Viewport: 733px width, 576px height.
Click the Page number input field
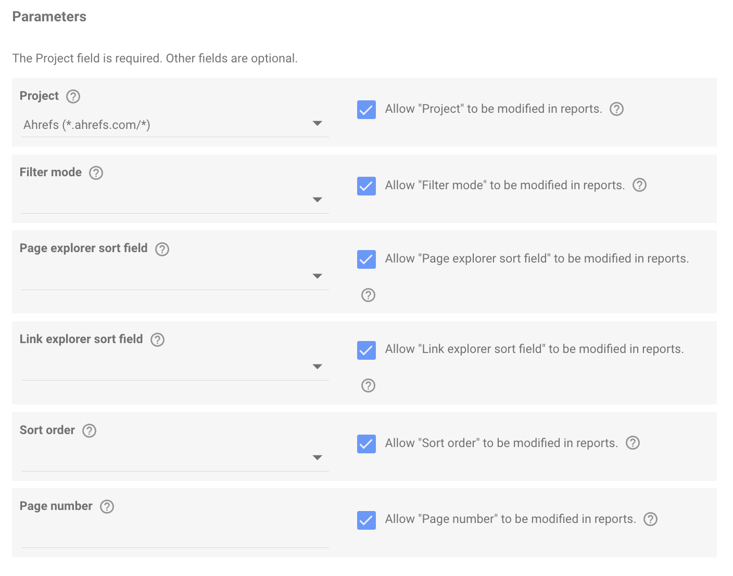point(174,536)
